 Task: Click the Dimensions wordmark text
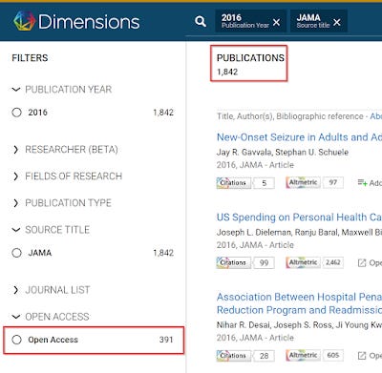tap(89, 22)
